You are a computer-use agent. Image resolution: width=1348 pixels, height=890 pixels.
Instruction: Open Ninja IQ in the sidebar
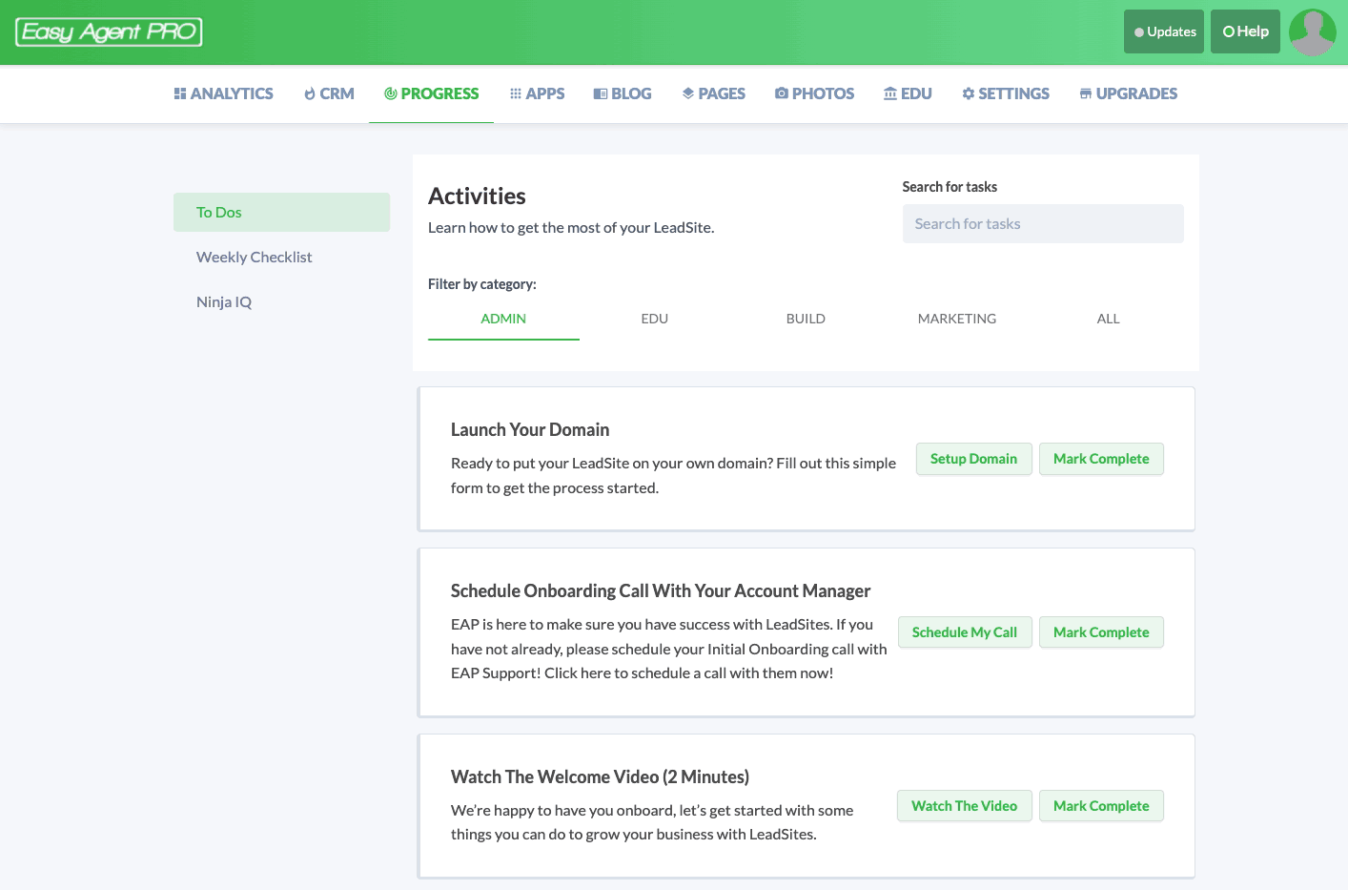(281, 301)
